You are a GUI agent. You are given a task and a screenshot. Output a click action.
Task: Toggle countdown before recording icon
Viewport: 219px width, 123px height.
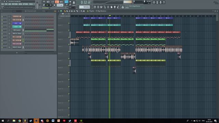pyautogui.click(x=53, y=2)
